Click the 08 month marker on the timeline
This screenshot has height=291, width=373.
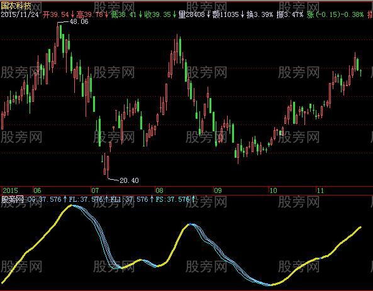click(159, 190)
